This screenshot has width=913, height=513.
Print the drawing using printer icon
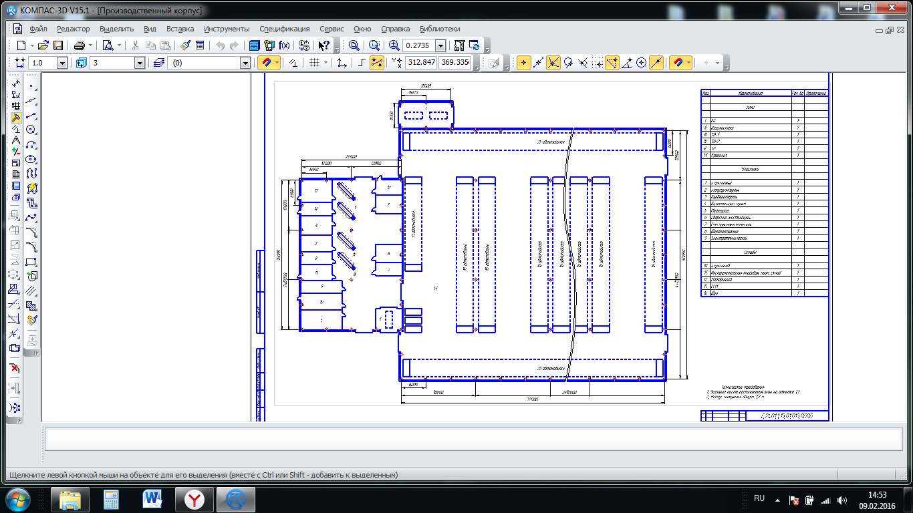pyautogui.click(x=79, y=45)
